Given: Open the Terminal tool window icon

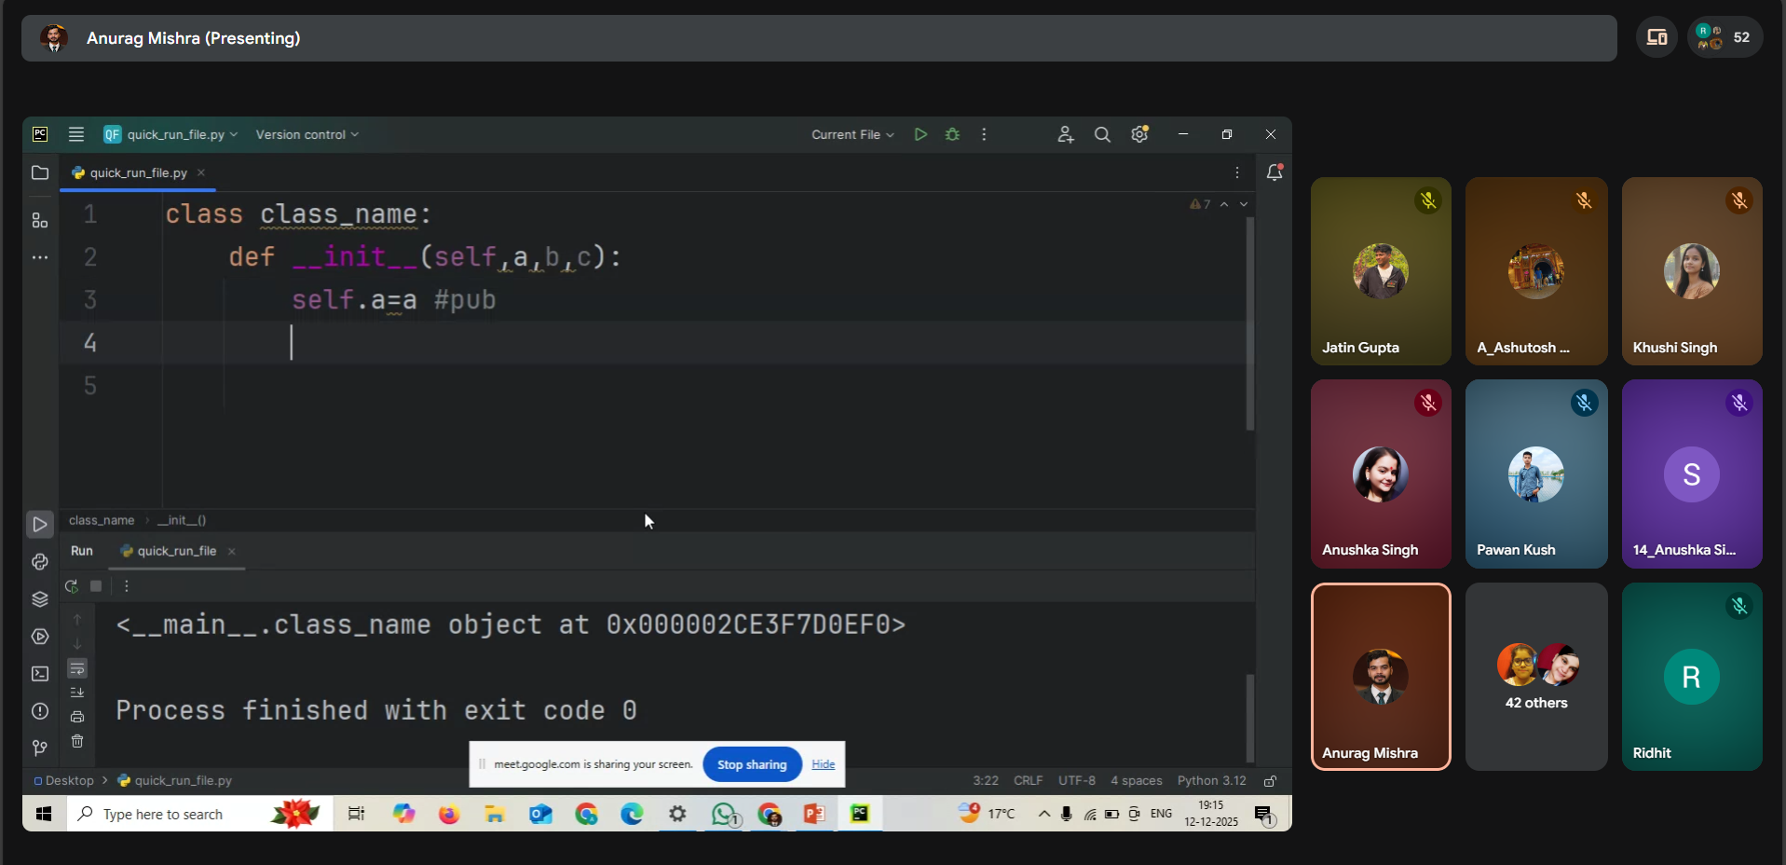Looking at the screenshot, I should (x=40, y=674).
